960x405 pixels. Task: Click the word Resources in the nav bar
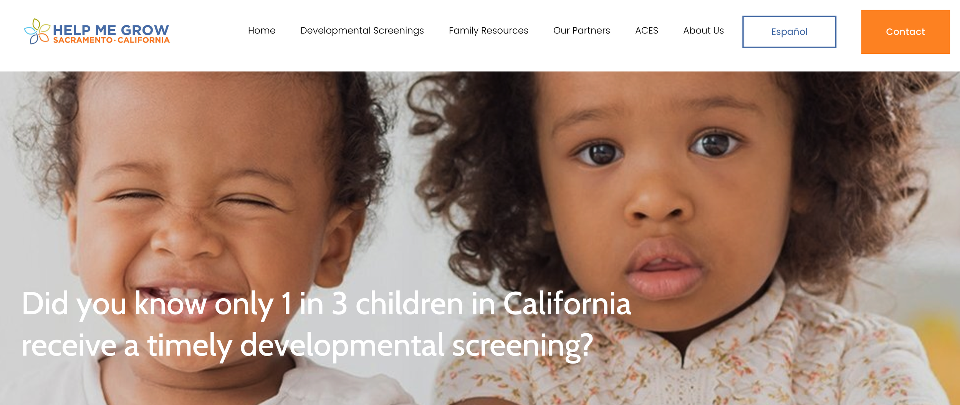tap(505, 30)
